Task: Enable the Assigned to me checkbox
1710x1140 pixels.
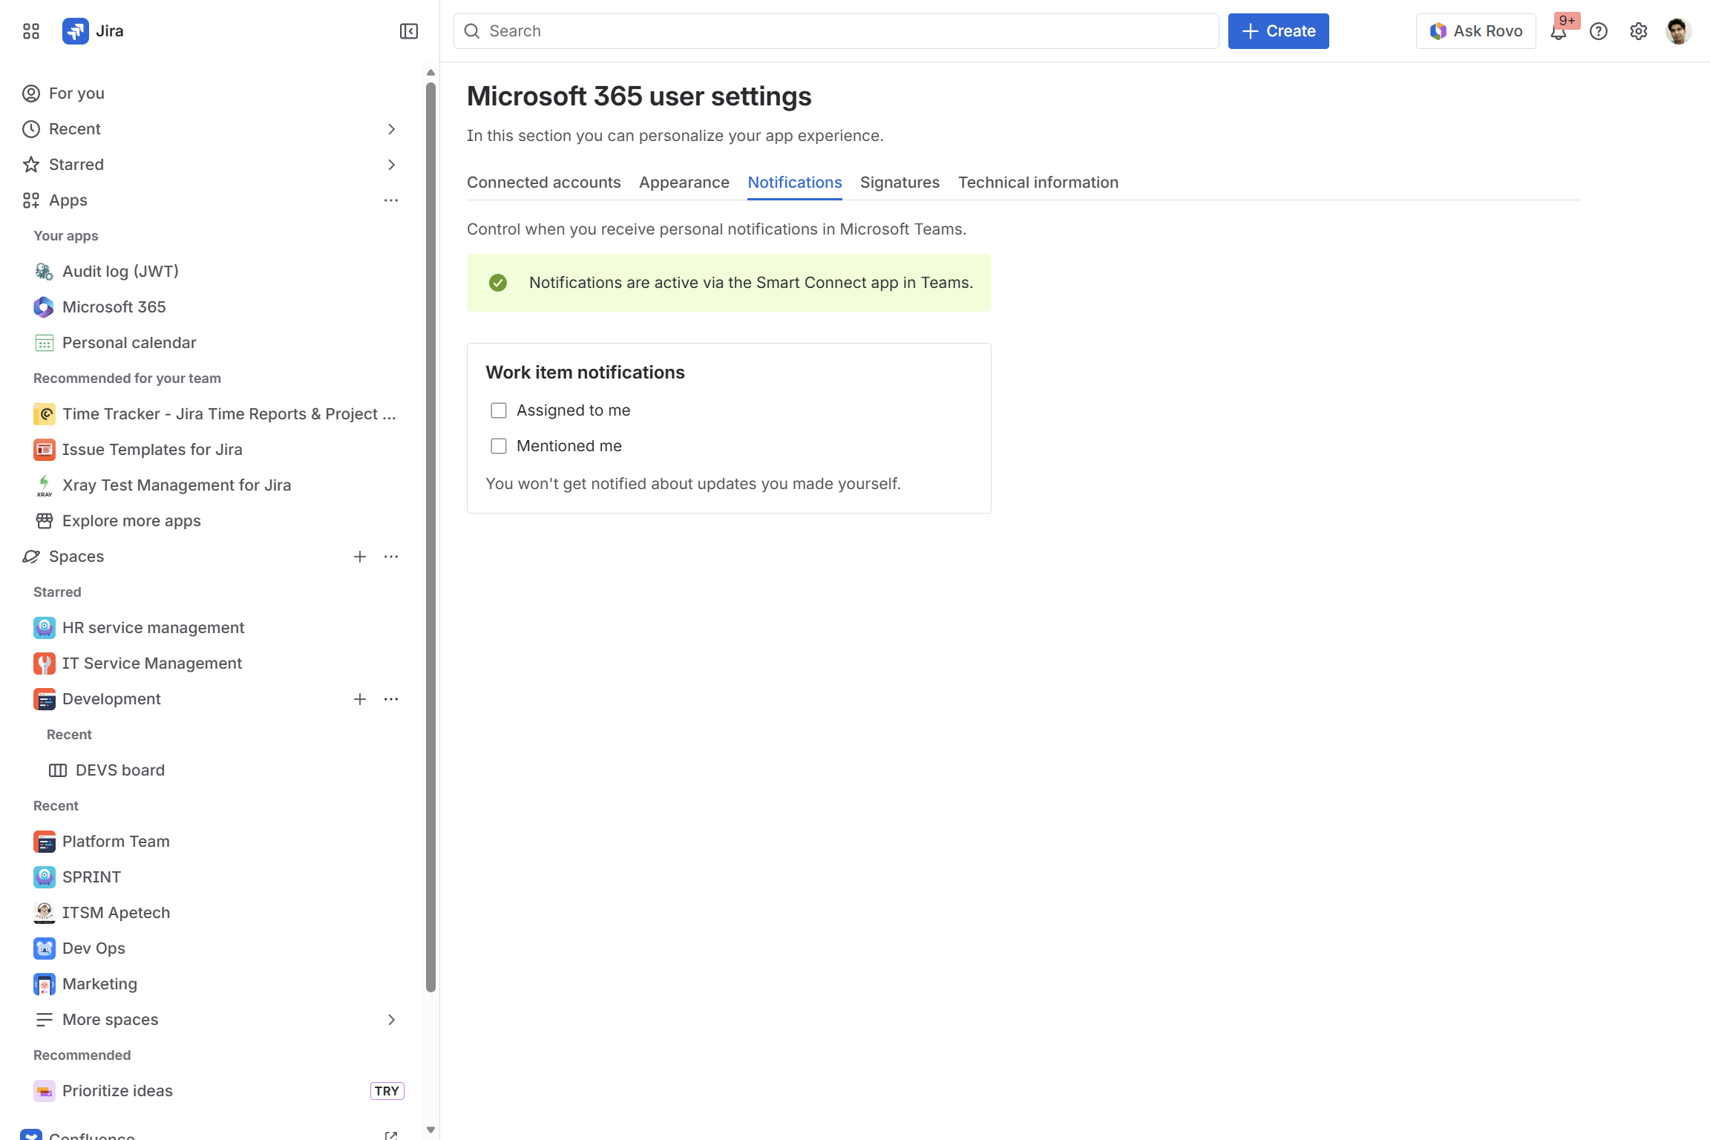Action: [499, 410]
